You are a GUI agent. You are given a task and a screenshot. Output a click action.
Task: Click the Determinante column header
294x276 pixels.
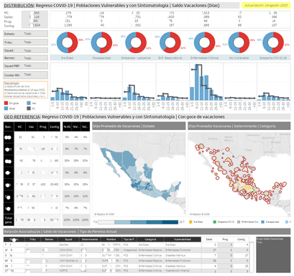tap(90, 239)
